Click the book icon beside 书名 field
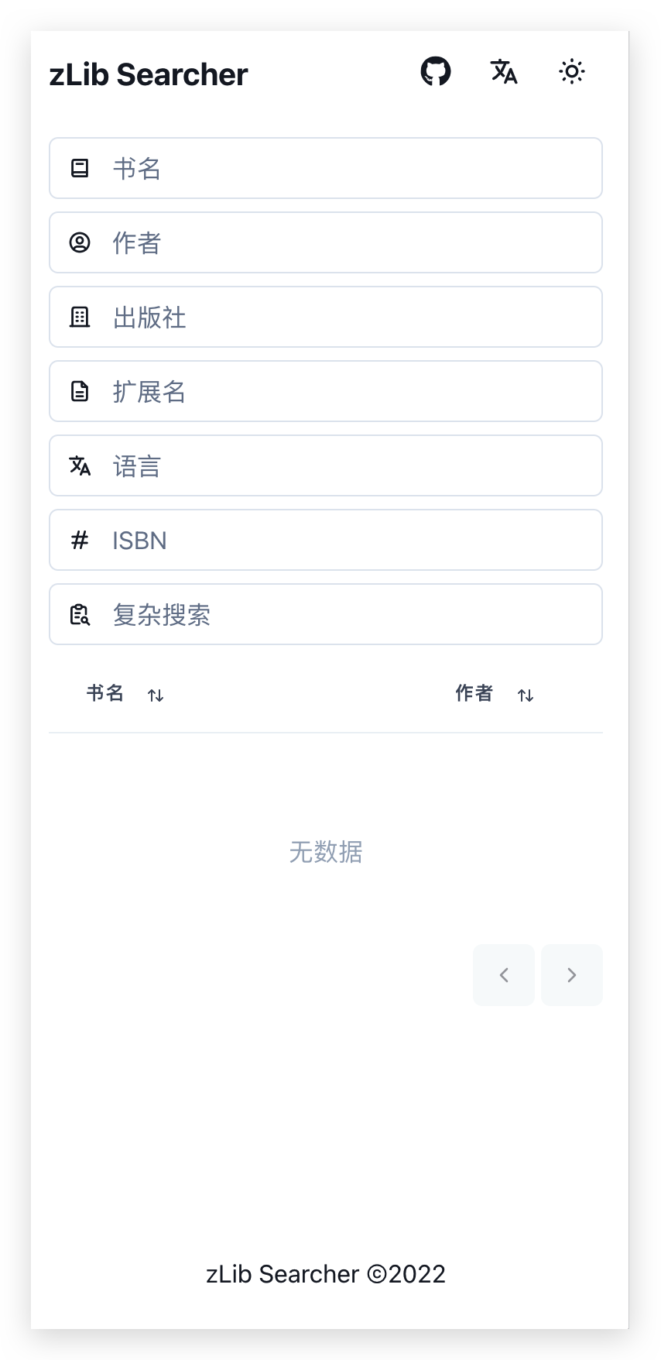This screenshot has height=1360, width=661. coord(80,168)
